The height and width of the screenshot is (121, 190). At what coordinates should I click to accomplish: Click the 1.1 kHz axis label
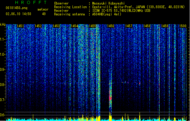[3, 39]
